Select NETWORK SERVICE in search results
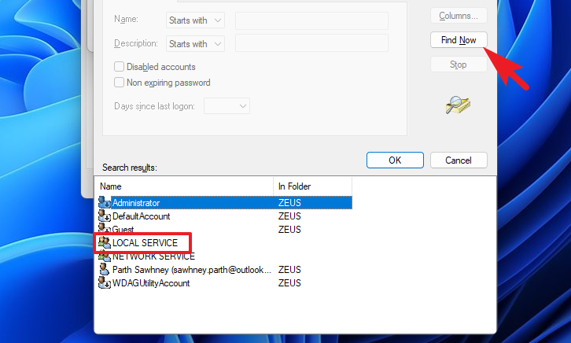 click(153, 256)
